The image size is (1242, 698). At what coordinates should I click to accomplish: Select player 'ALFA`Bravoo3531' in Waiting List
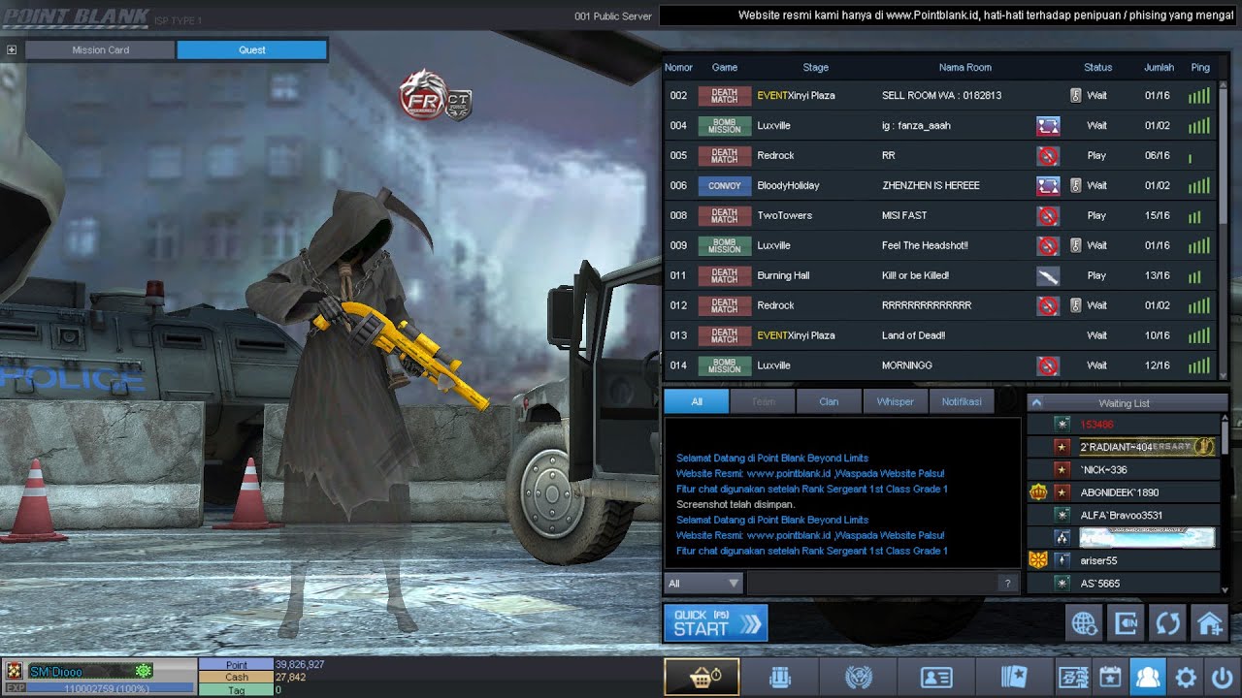point(1123,515)
